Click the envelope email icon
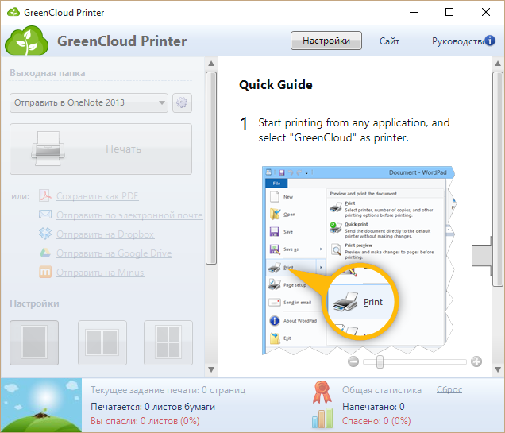The width and height of the screenshot is (505, 433). [x=44, y=215]
